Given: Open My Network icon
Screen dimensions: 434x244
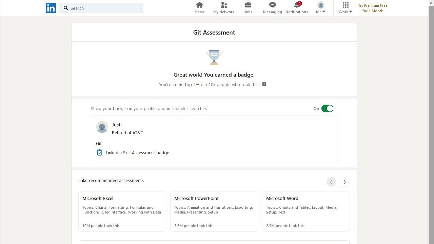Looking at the screenshot, I should click(224, 5).
